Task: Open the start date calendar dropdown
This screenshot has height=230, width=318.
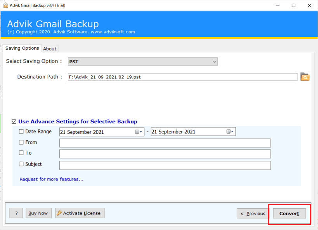Action: pos(139,132)
